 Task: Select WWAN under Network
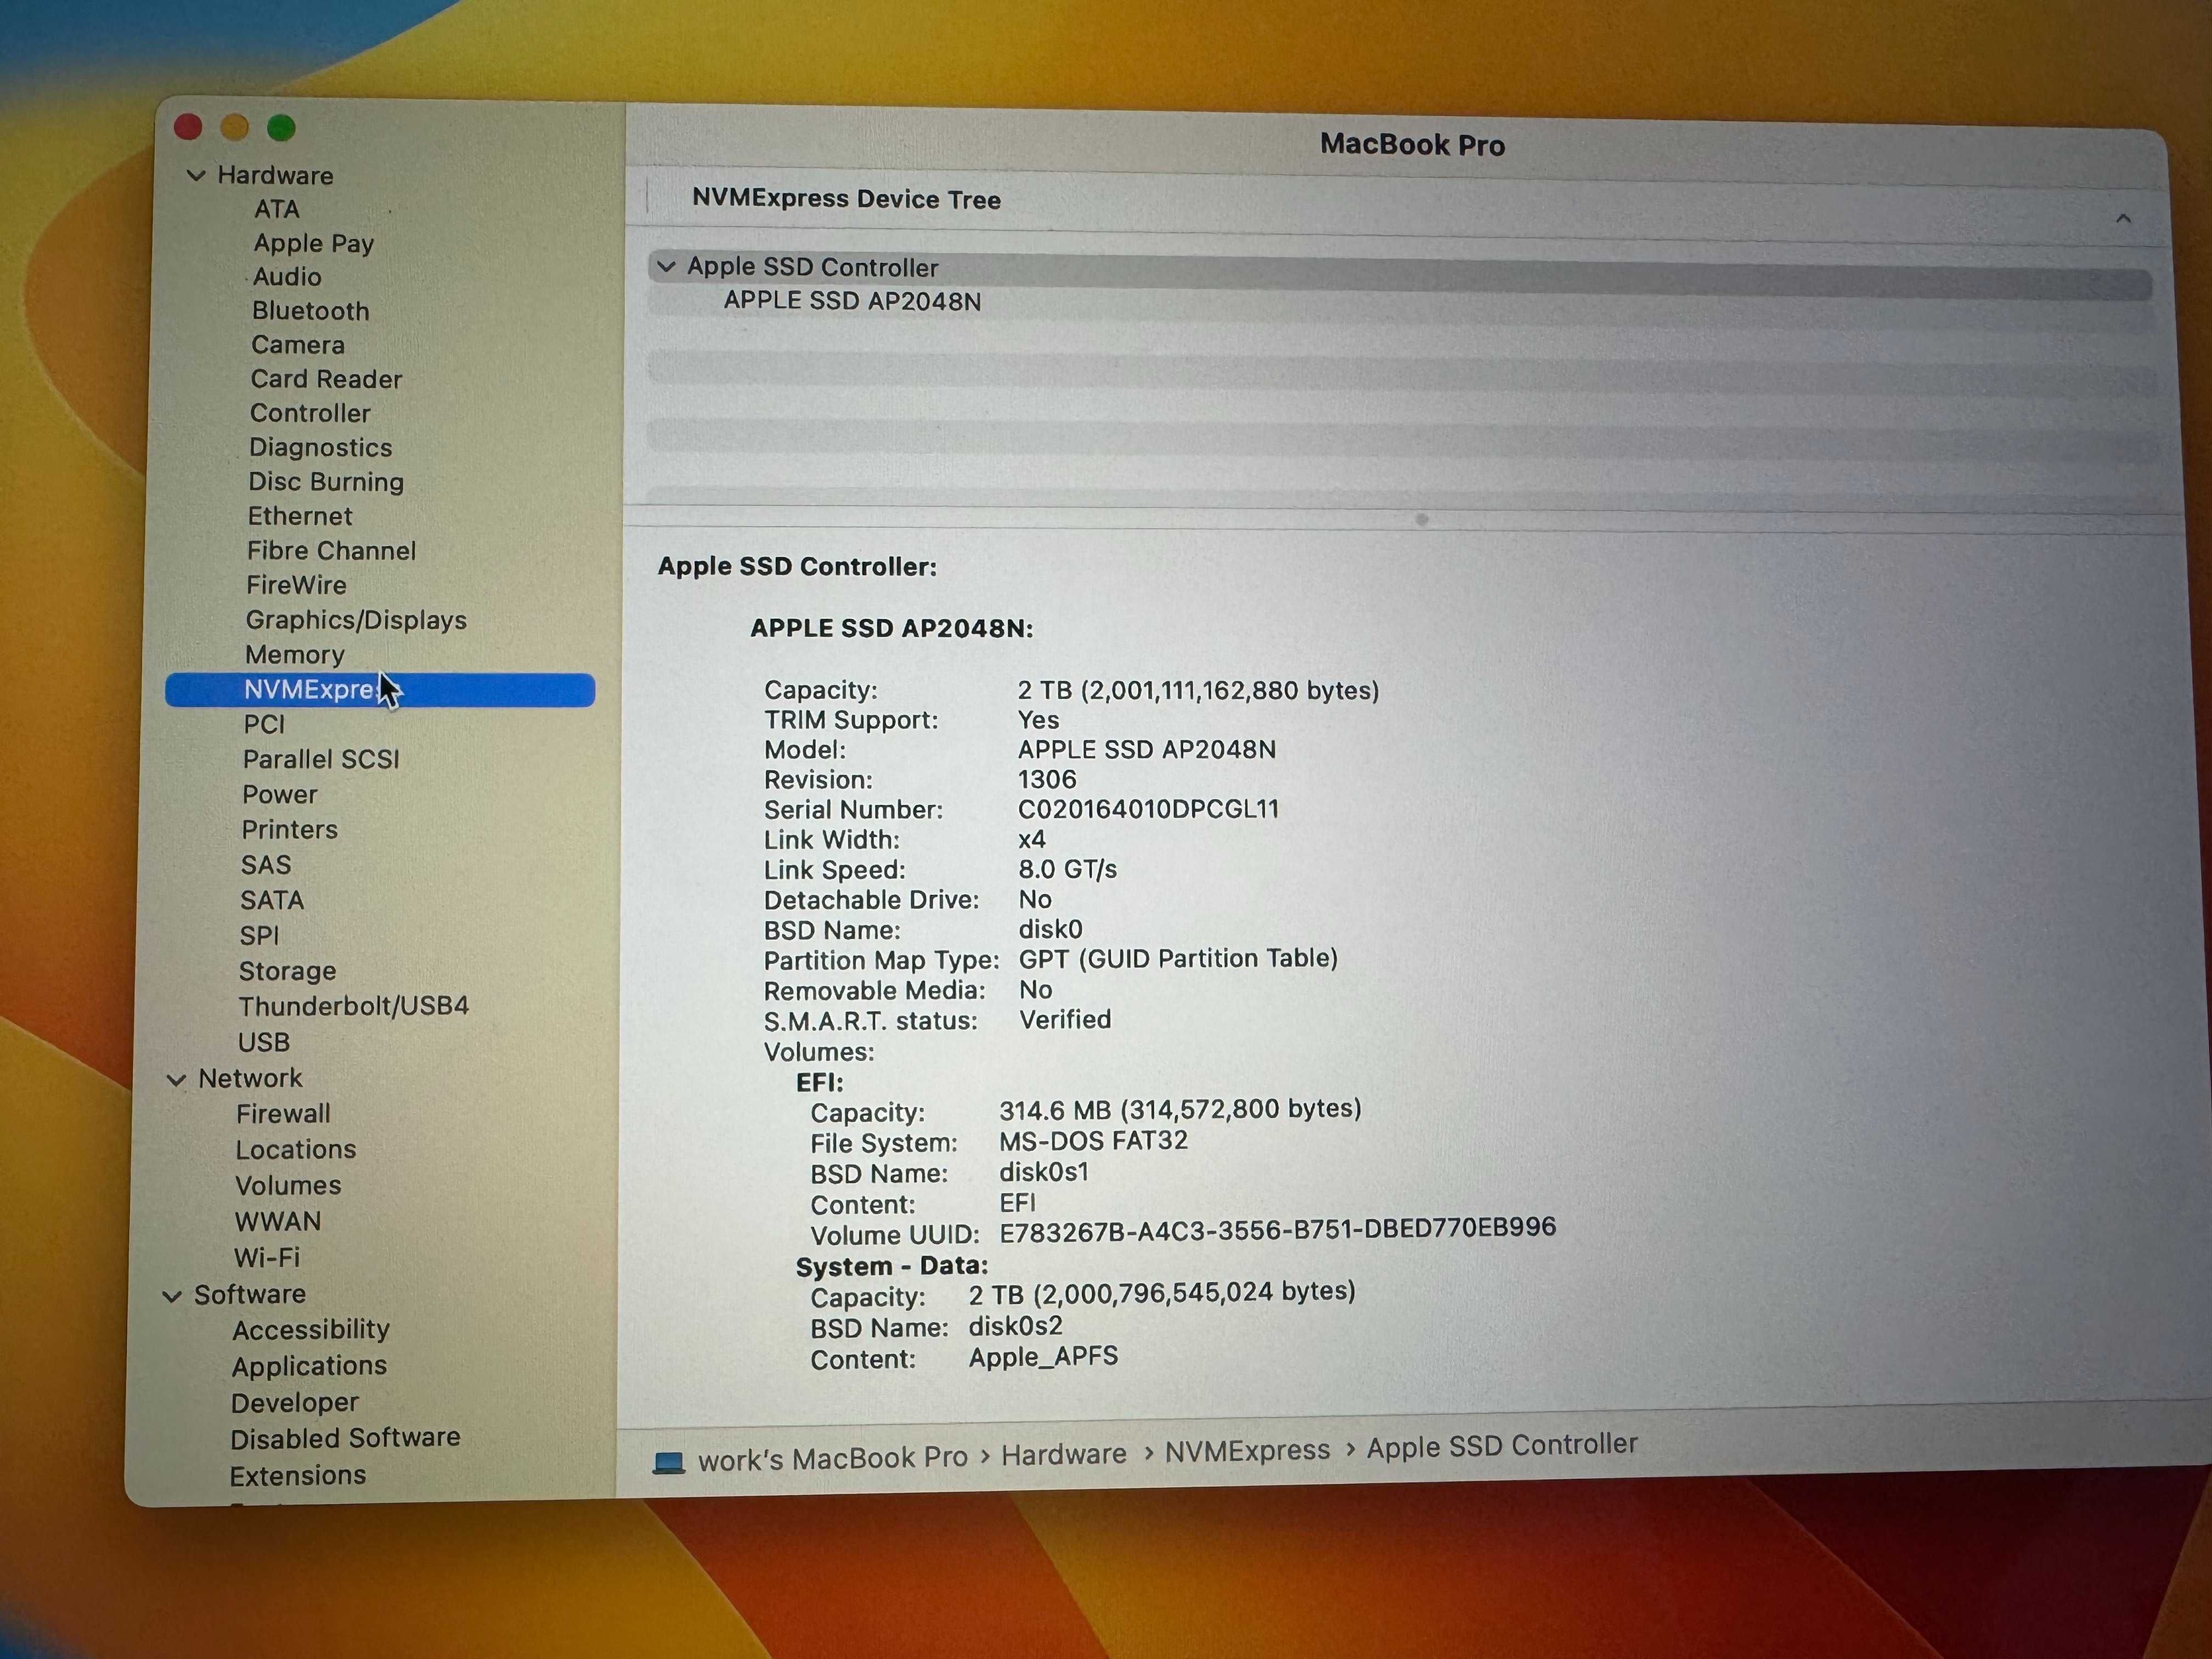[x=278, y=1222]
